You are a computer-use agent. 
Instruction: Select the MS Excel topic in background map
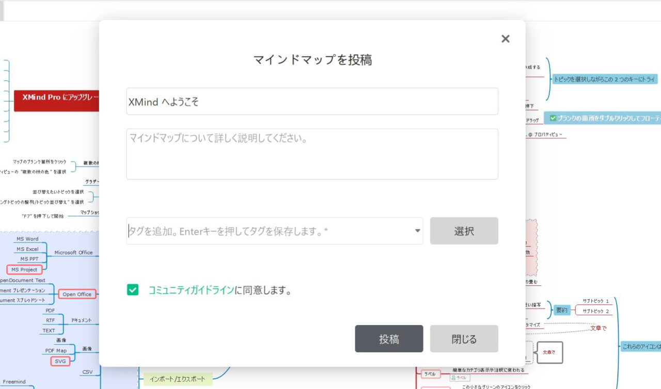coord(27,249)
